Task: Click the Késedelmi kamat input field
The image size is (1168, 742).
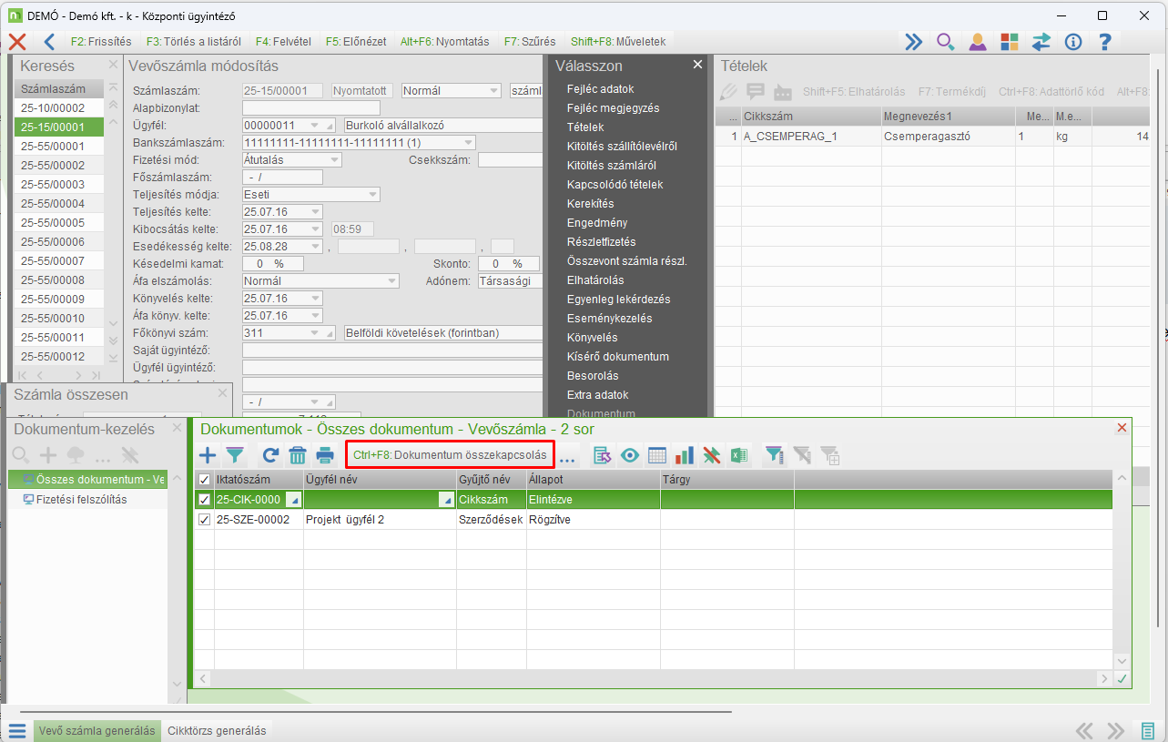Action: (x=272, y=264)
